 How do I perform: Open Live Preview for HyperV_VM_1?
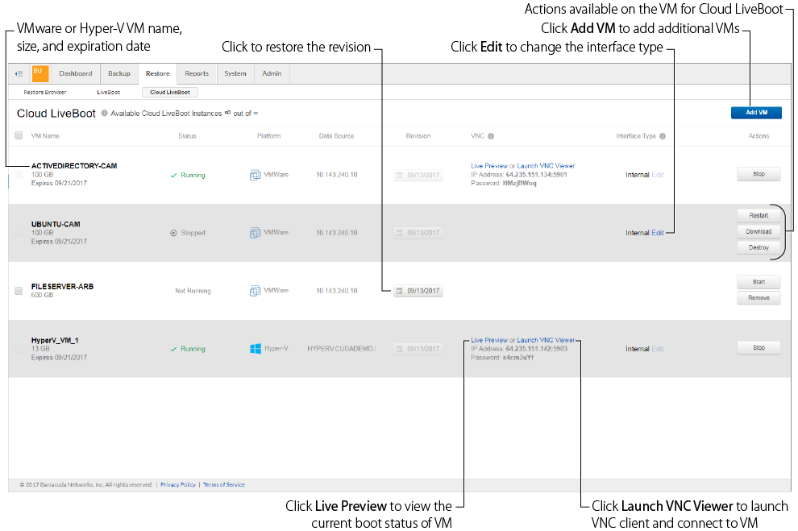tap(489, 340)
